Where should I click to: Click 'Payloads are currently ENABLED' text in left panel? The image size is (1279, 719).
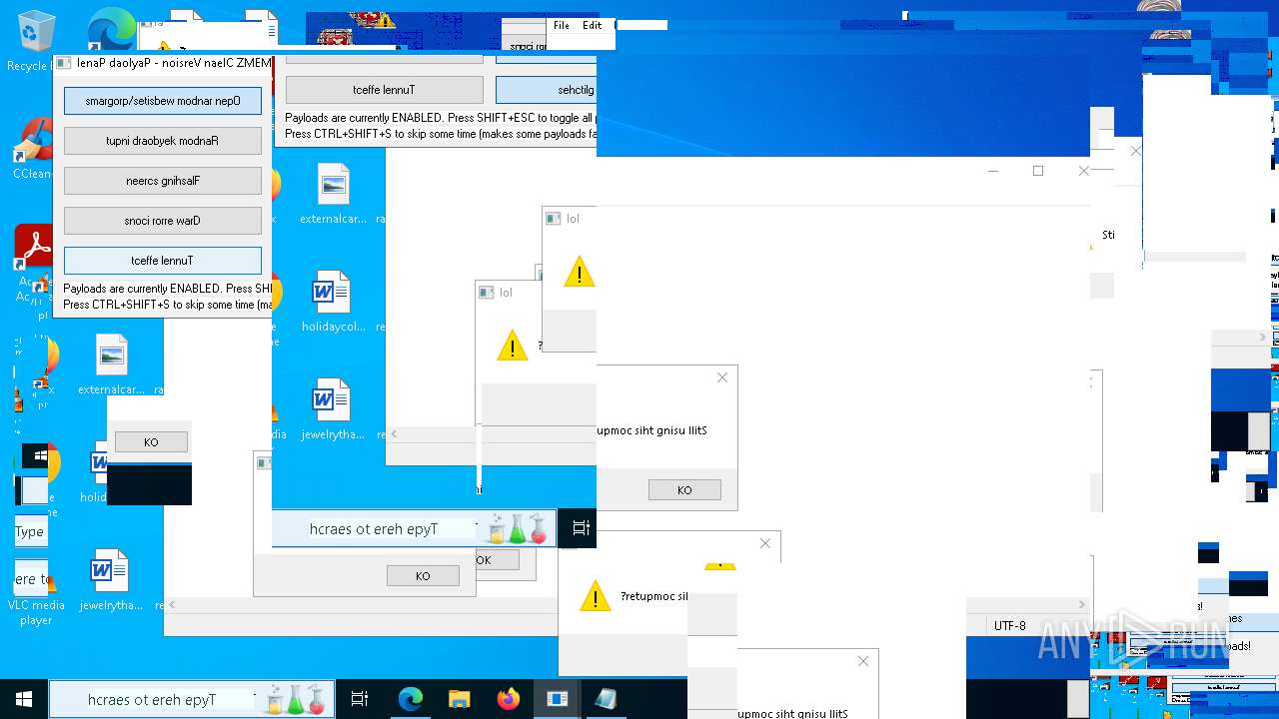point(167,289)
